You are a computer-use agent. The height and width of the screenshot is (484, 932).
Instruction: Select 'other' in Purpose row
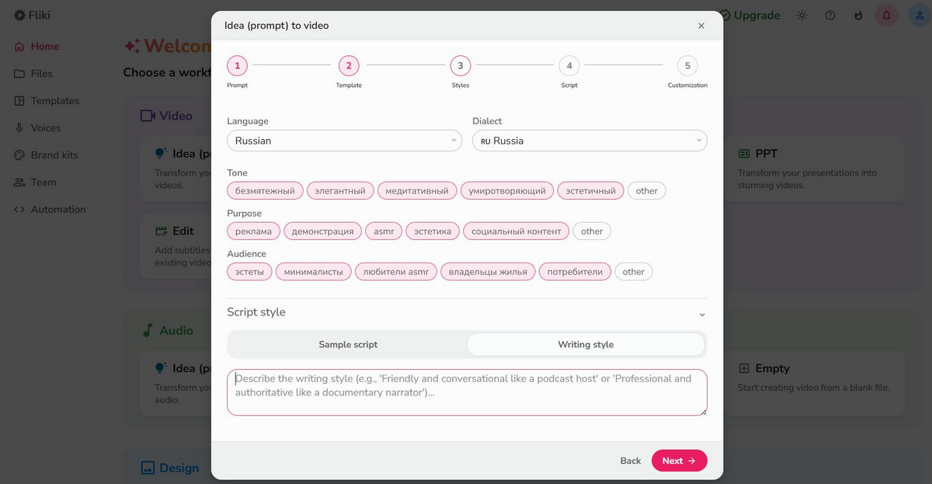592,231
